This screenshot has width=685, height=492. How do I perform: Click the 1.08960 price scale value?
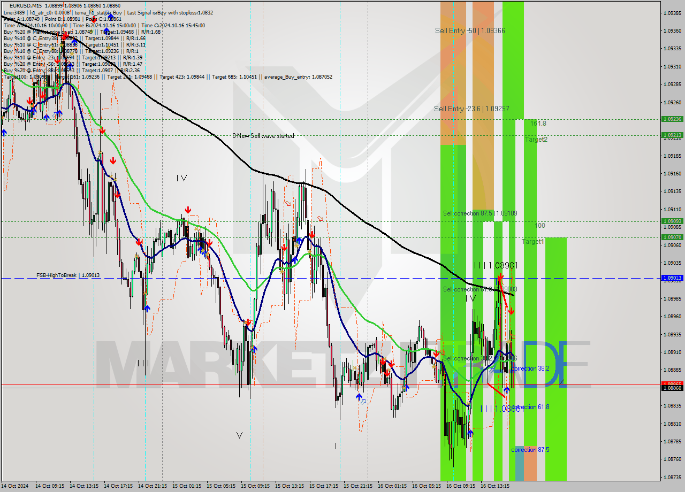(672, 316)
